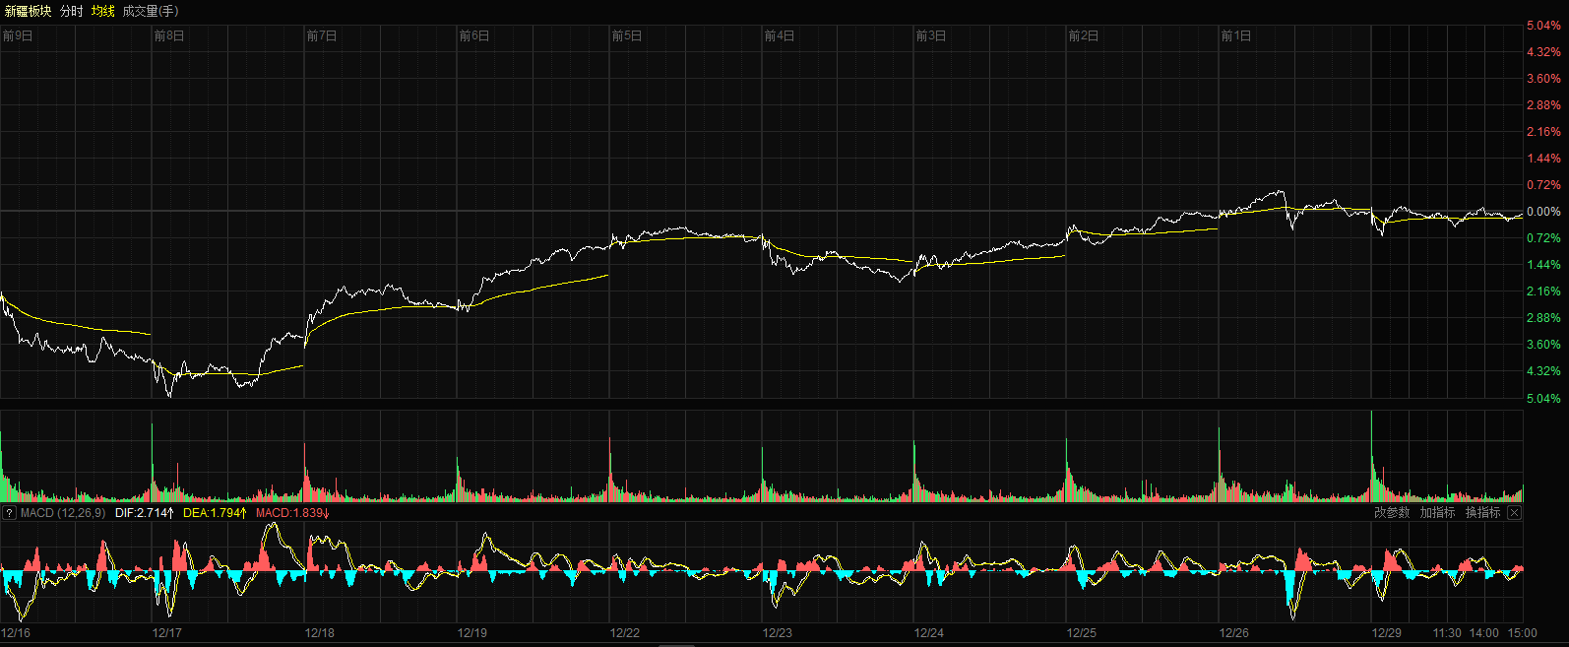Screen dimensions: 1569x647
Task: Click the DIF:2.714 value readout
Action: pos(144,513)
